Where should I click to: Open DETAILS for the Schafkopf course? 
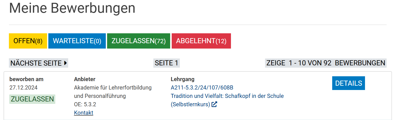(348, 83)
